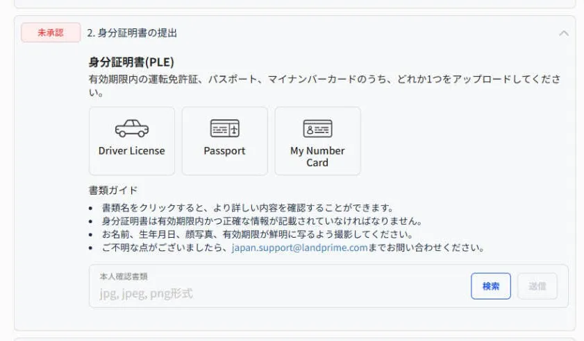This screenshot has height=341, width=584.
Task: Select the Driver License text label
Action: [x=131, y=150]
